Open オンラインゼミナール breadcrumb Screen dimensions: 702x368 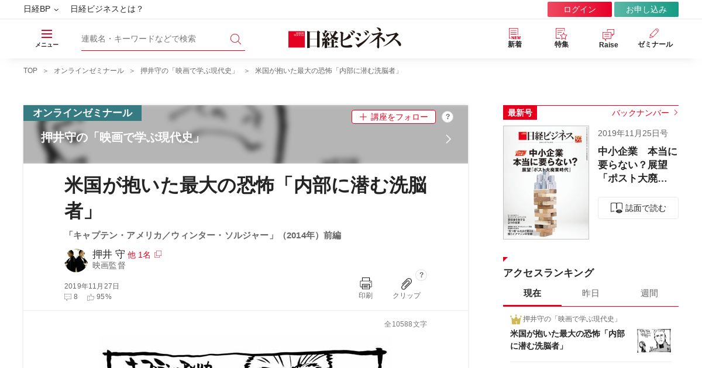[x=89, y=71]
